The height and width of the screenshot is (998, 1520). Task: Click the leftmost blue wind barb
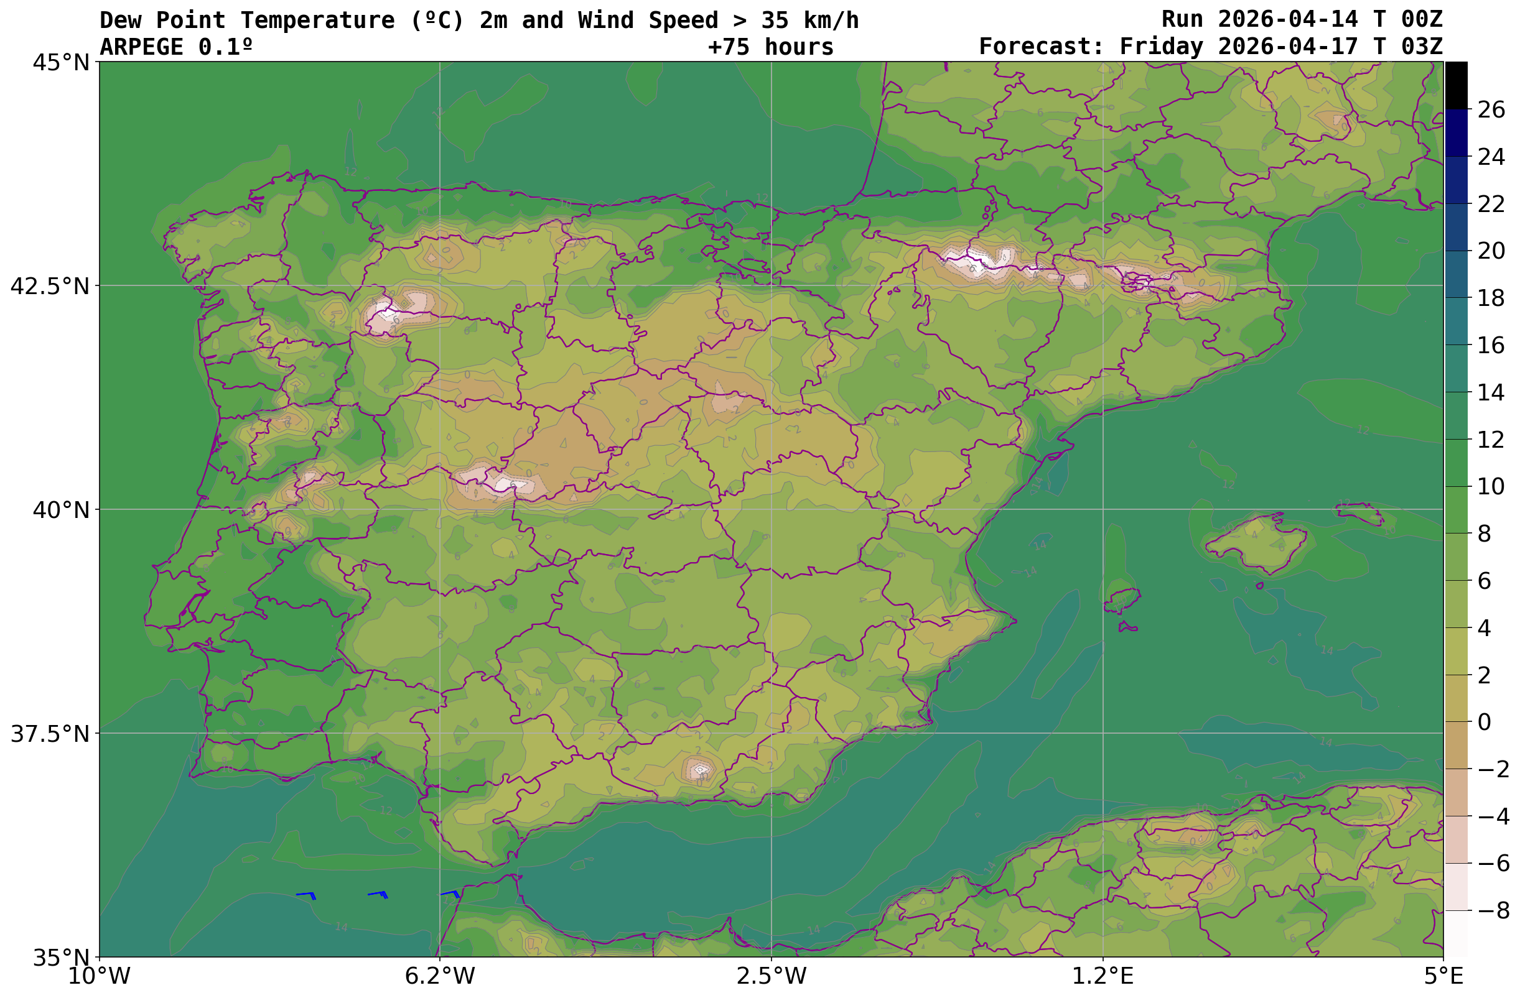coord(307,895)
